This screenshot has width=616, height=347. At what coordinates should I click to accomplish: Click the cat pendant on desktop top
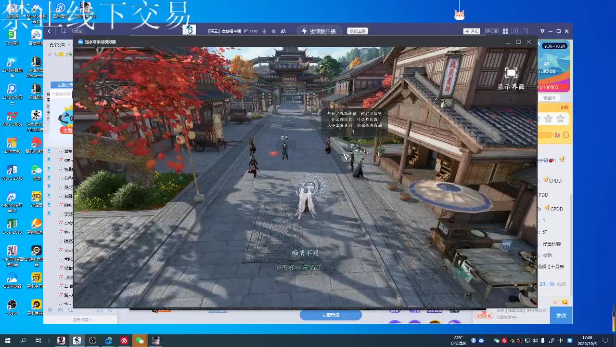[460, 14]
